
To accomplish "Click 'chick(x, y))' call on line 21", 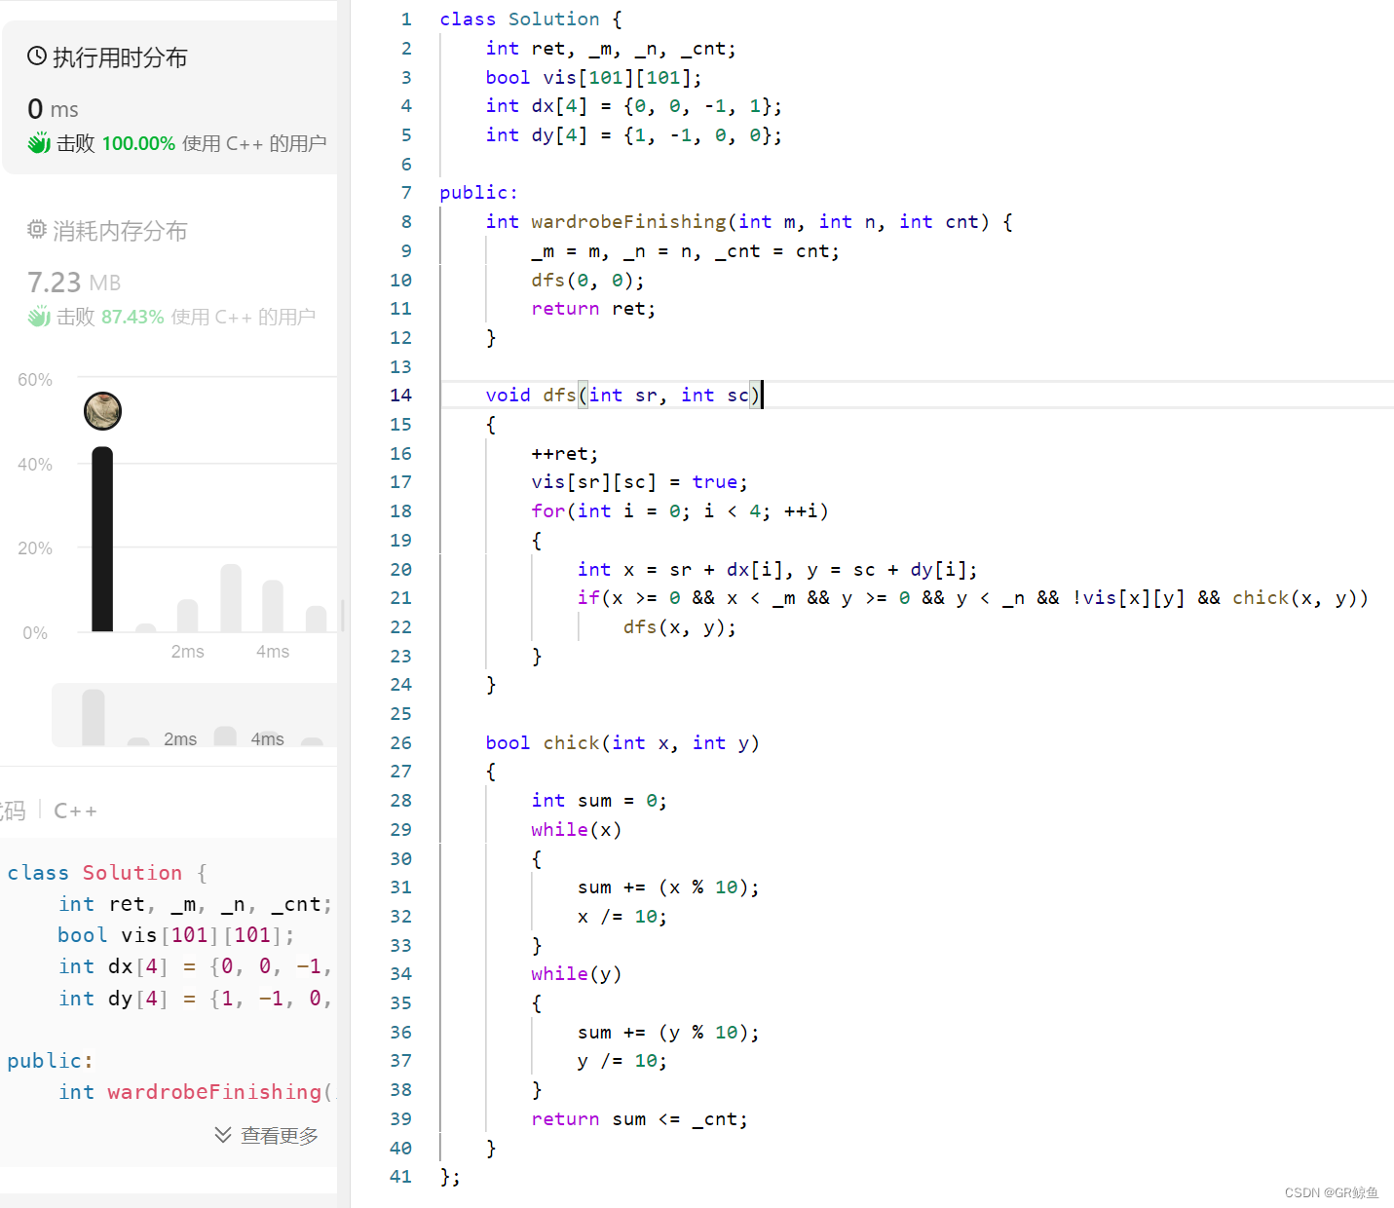I will click(x=1300, y=597).
